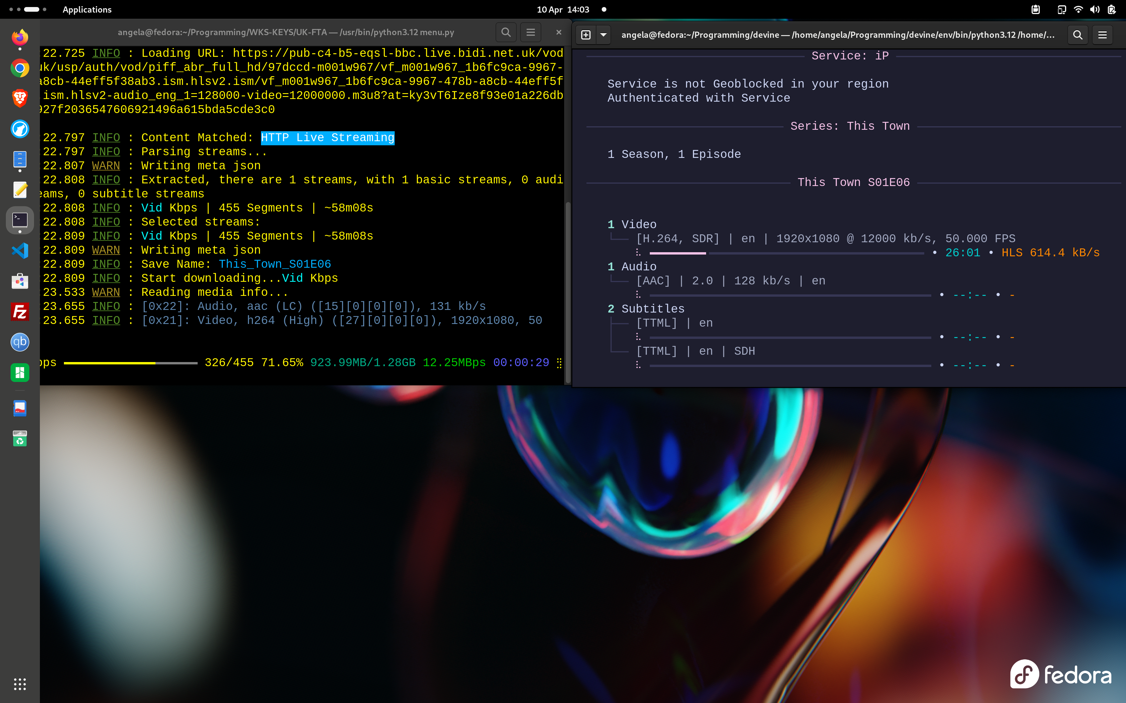Open GNOME Software store from dock
Image resolution: width=1126 pixels, height=703 pixels.
(20, 281)
